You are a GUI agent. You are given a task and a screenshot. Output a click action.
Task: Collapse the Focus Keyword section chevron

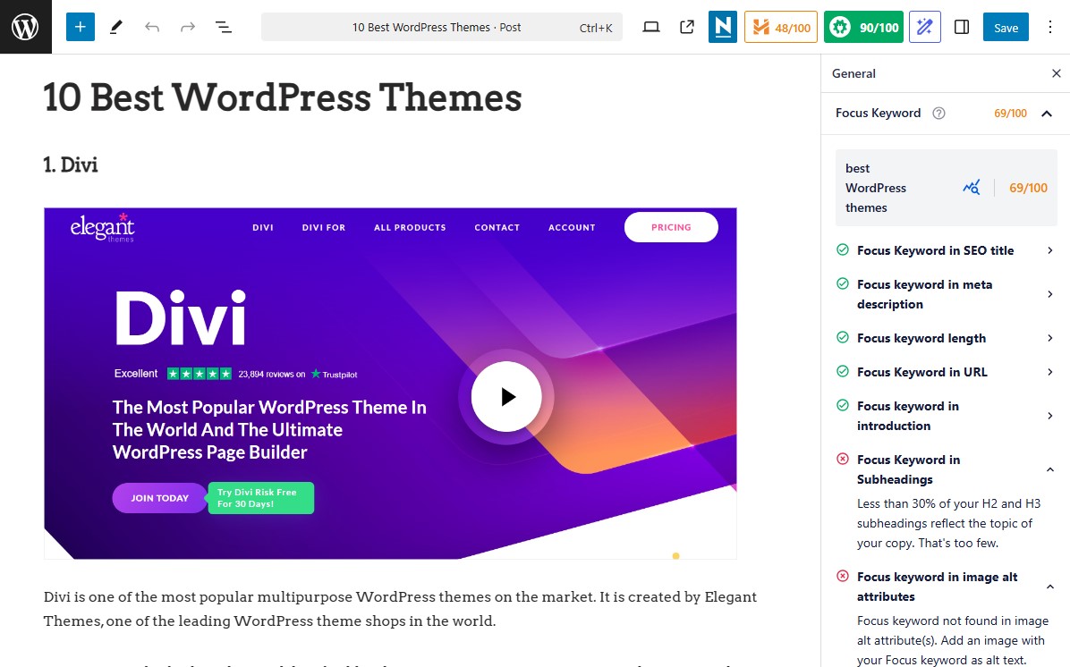(1047, 114)
